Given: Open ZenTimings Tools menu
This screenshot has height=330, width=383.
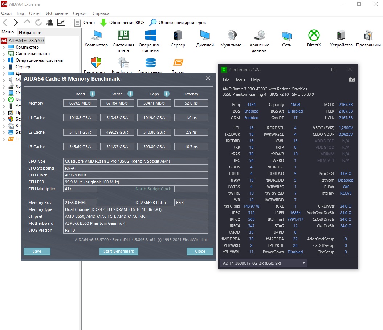Looking at the screenshot, I should tap(240, 80).
